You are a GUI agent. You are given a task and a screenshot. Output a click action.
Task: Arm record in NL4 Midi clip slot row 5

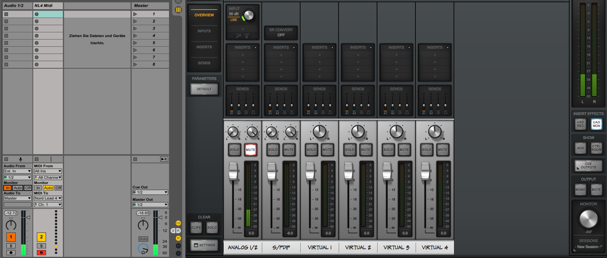[x=36, y=43]
